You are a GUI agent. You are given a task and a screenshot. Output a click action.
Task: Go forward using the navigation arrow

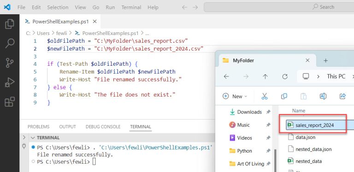coord(195,7)
